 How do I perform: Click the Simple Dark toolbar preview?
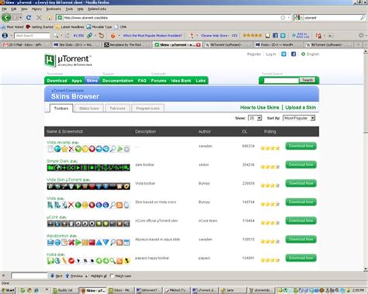pos(89,168)
